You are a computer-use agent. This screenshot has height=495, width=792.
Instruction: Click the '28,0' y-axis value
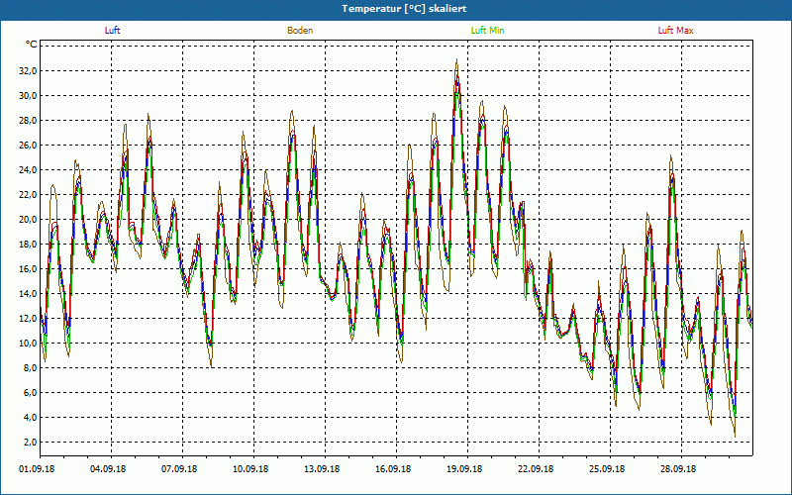(29, 120)
